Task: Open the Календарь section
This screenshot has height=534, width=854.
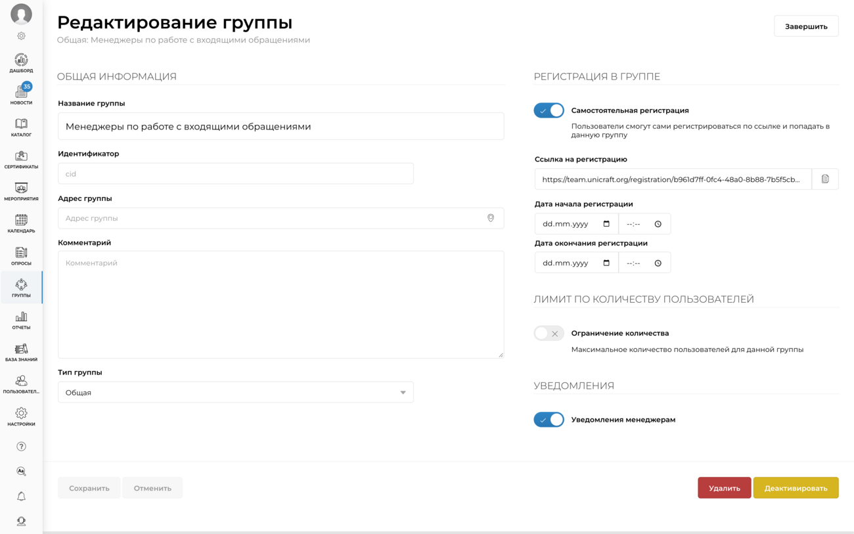Action: coord(21,224)
